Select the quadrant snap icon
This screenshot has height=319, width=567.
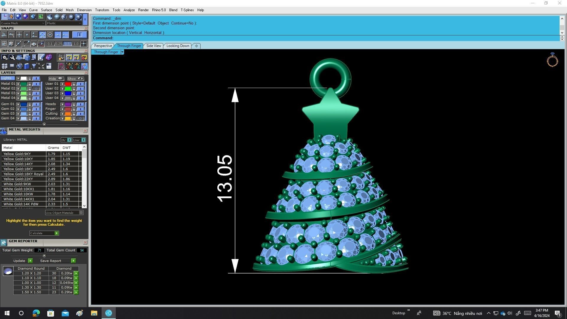(42, 35)
